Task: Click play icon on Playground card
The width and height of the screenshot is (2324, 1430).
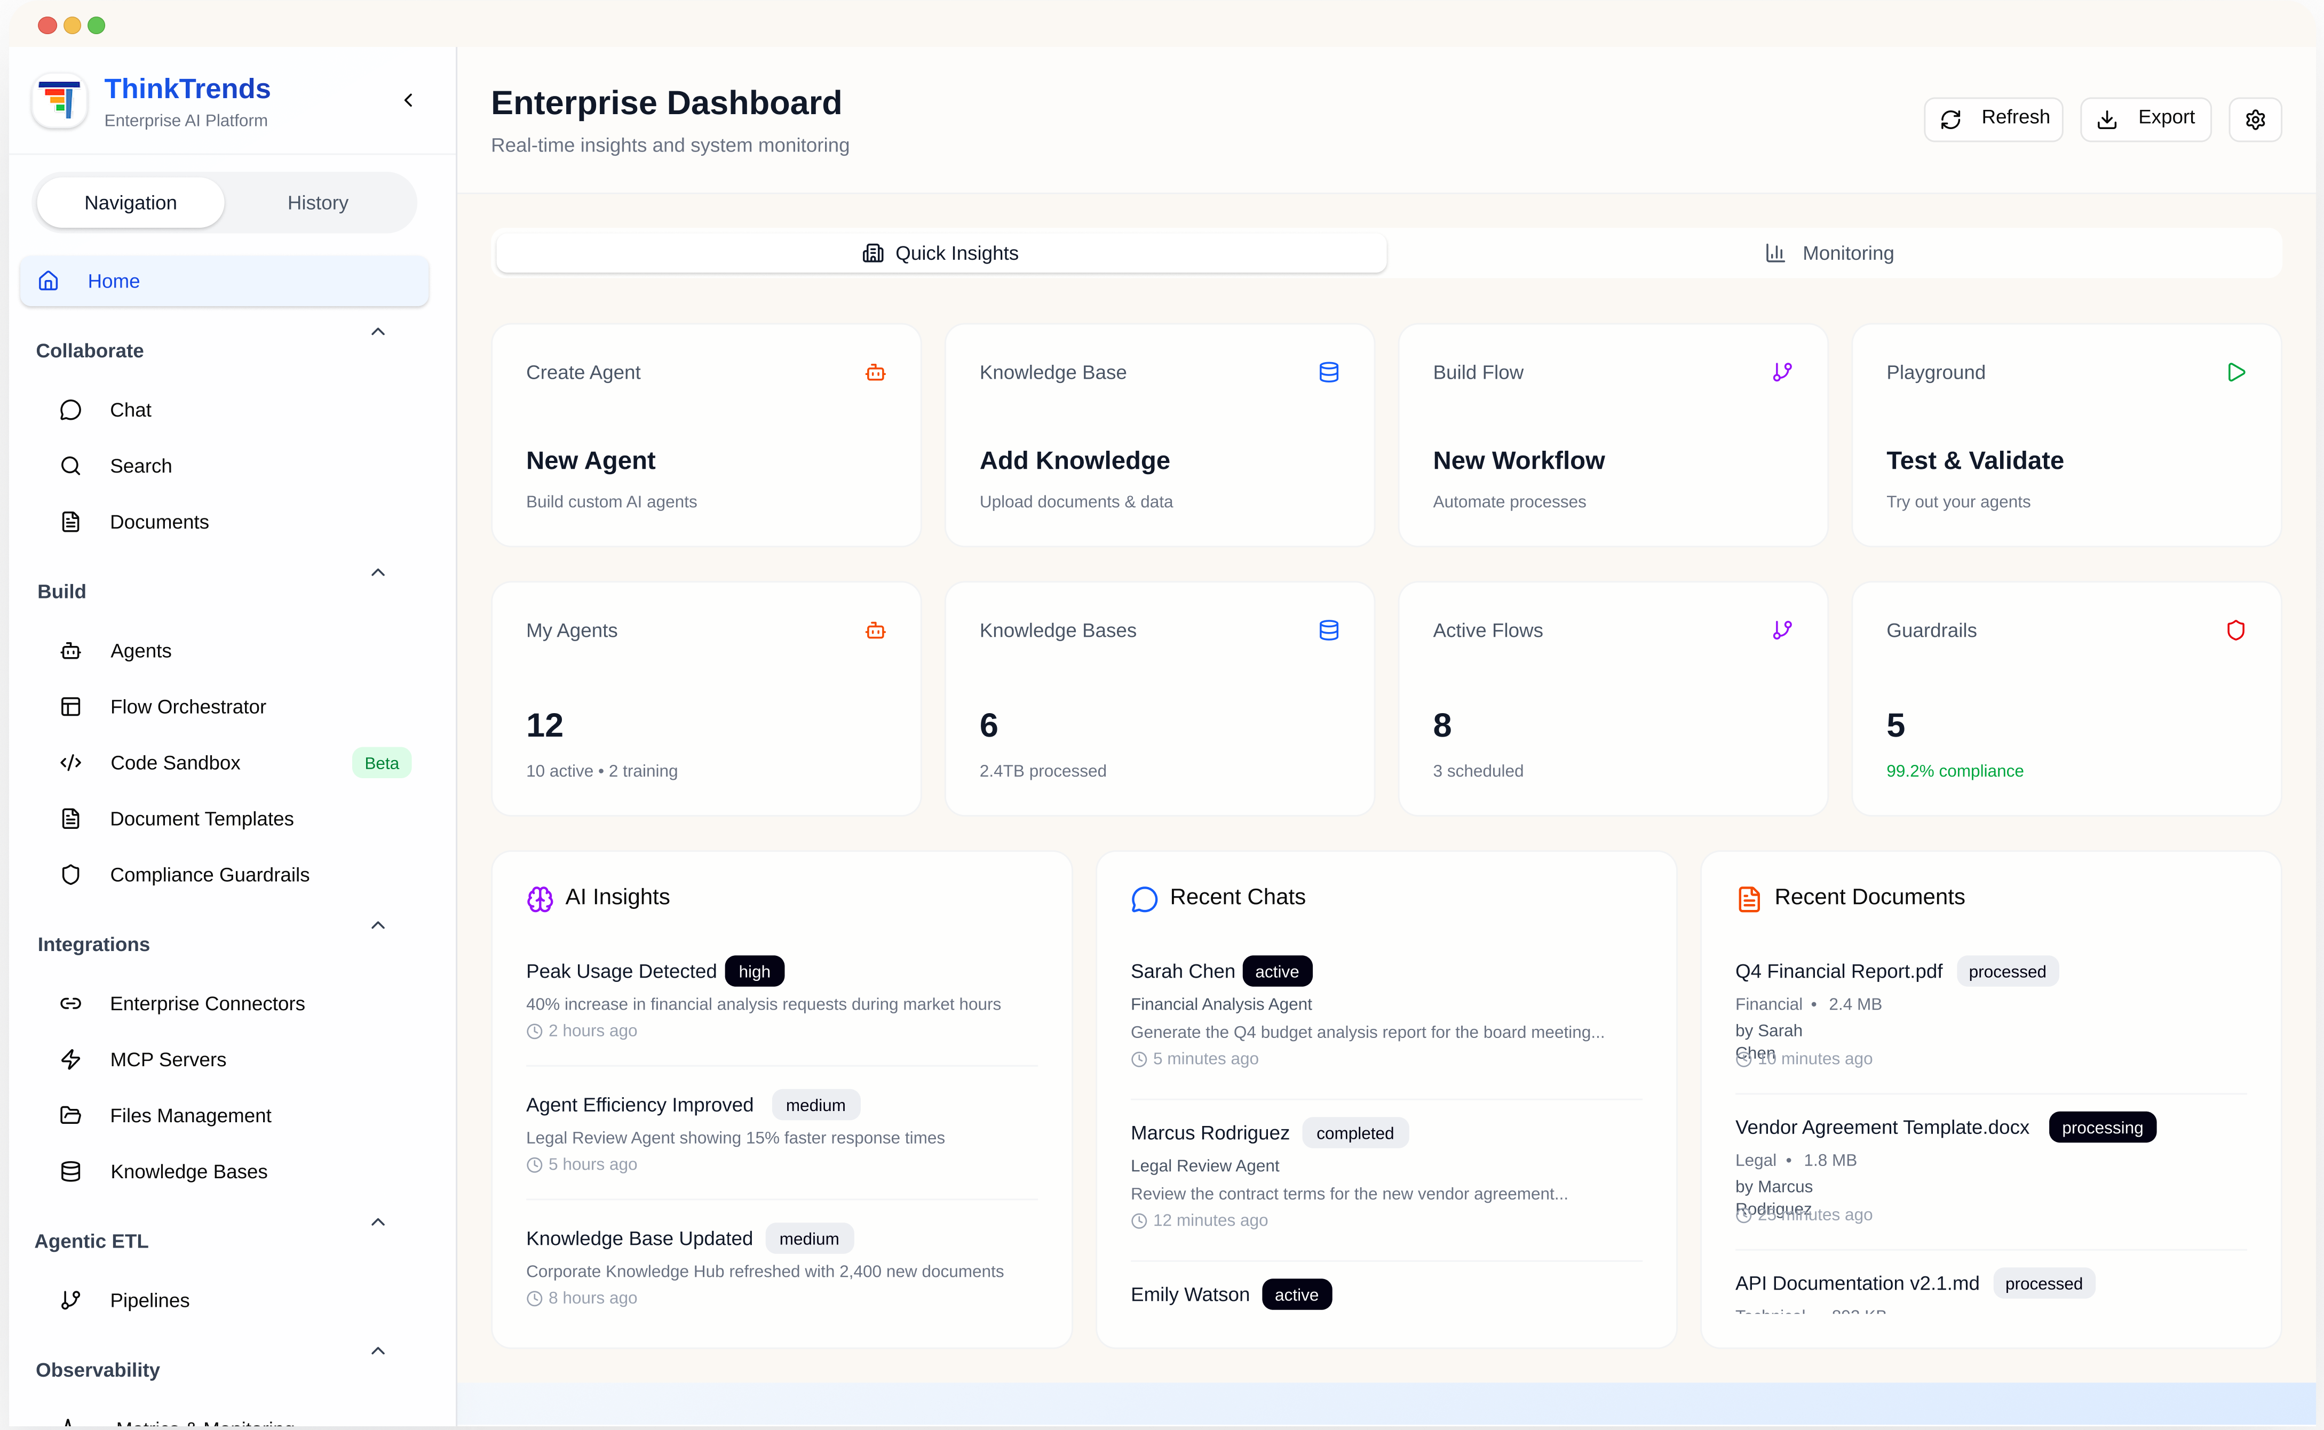Action: click(x=2236, y=373)
